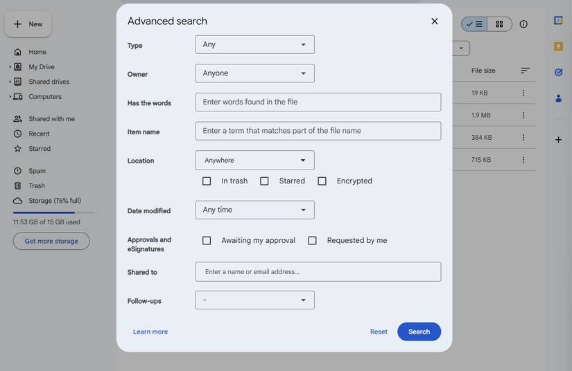Open Computers in sidebar

45,97
